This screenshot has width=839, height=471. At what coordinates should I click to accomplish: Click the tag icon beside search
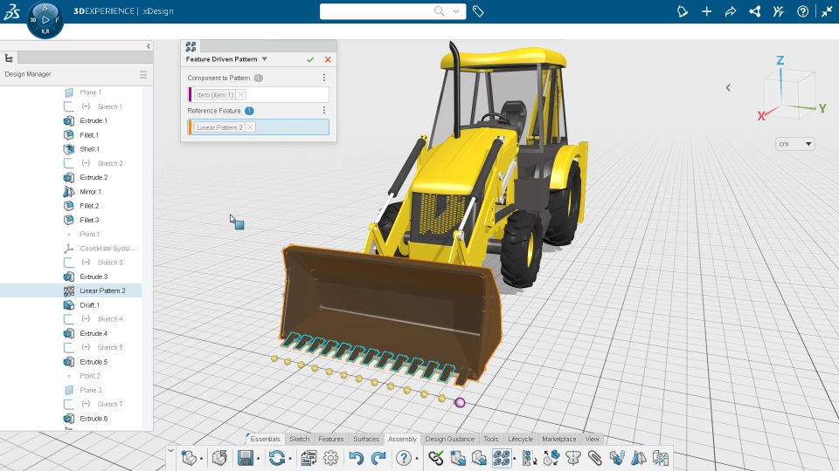(478, 11)
